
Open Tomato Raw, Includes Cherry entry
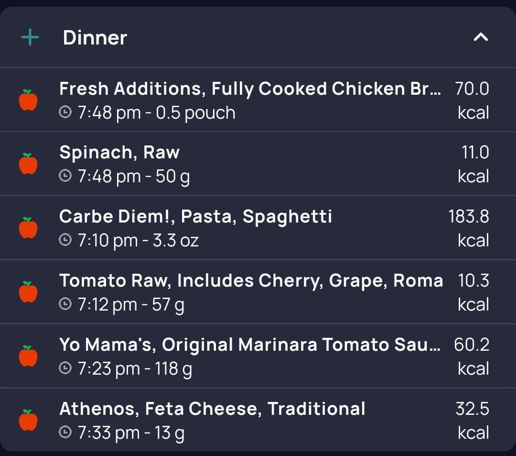coord(251,281)
